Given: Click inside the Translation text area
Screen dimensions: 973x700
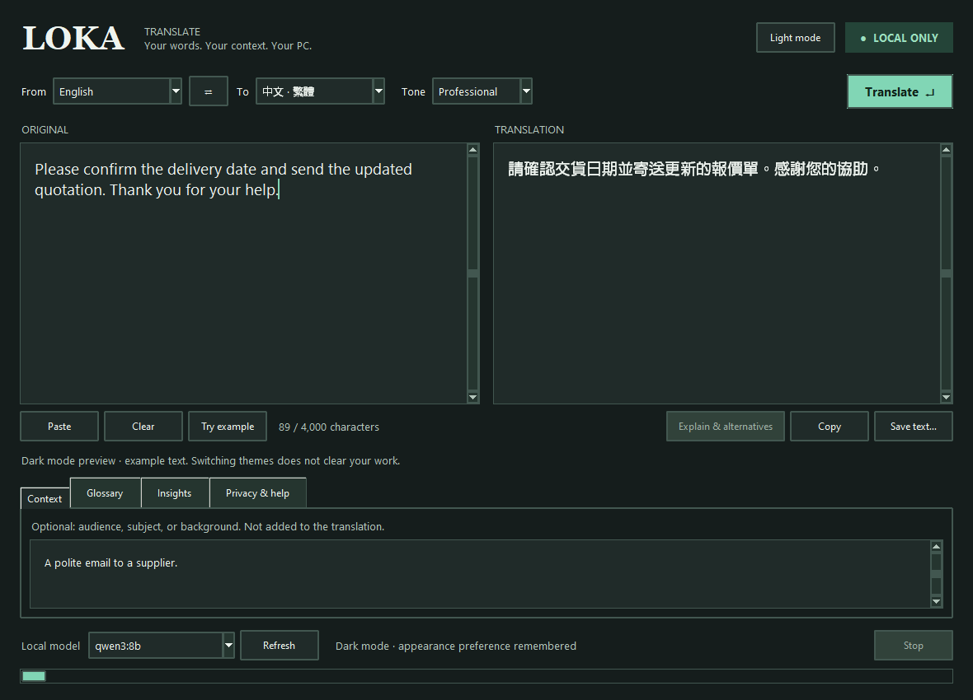Looking at the screenshot, I should [x=717, y=273].
